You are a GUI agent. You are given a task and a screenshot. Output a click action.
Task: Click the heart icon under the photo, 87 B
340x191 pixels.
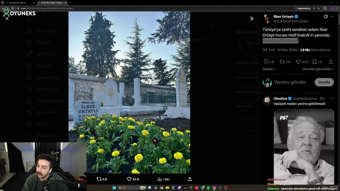[129, 179]
